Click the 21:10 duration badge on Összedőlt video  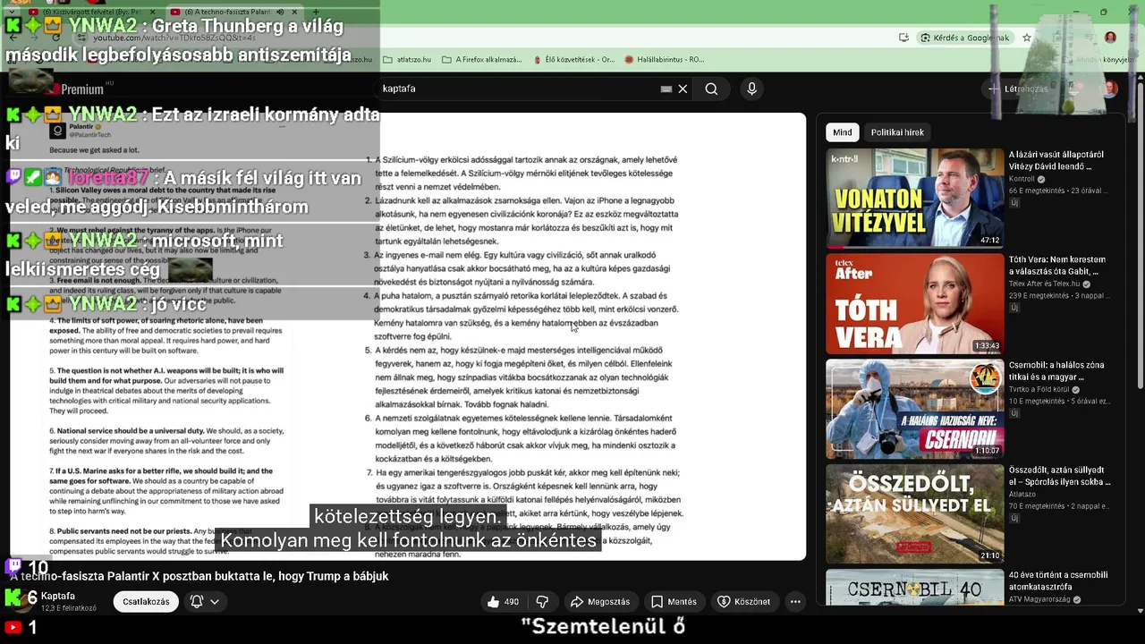pos(989,555)
